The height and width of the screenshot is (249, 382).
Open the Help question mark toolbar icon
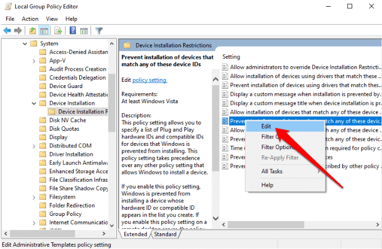tap(72, 30)
